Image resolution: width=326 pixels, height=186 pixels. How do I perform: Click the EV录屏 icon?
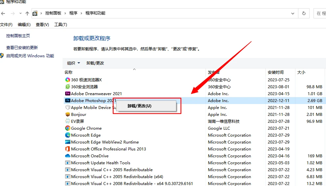click(x=67, y=121)
